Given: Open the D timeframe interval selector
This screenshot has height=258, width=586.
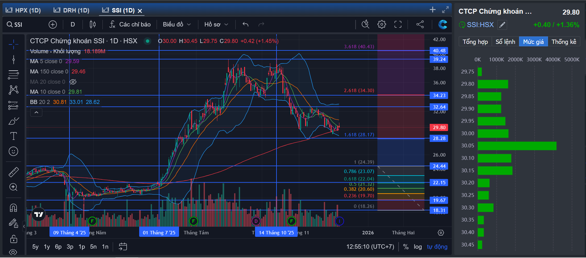Looking at the screenshot, I should point(73,25).
